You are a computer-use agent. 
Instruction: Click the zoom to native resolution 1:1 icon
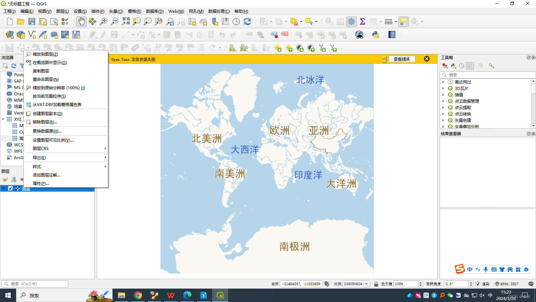point(159,21)
